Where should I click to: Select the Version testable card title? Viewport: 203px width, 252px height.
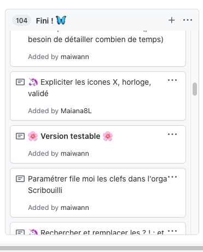pyautogui.click(x=71, y=136)
